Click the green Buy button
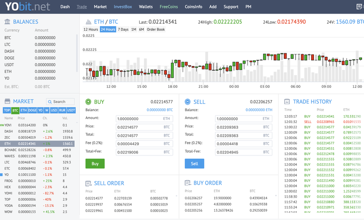Viewport: 364px width, 220px height. coord(95,164)
